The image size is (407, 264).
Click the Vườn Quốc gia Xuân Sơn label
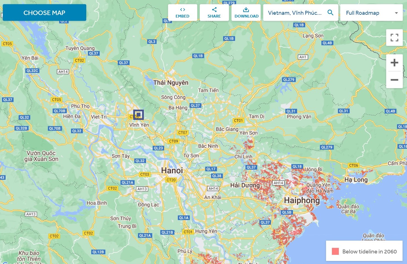[x=41, y=156]
